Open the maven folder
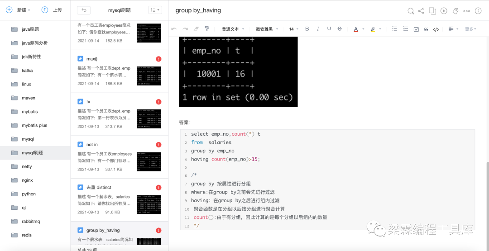This screenshot has width=489, height=251. click(x=35, y=98)
